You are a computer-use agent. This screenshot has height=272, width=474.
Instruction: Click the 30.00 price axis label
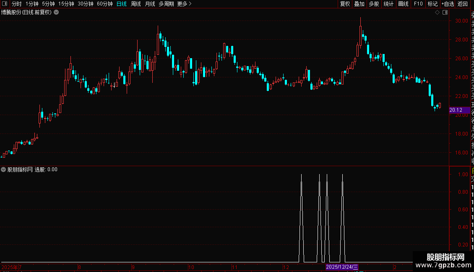(x=461, y=21)
